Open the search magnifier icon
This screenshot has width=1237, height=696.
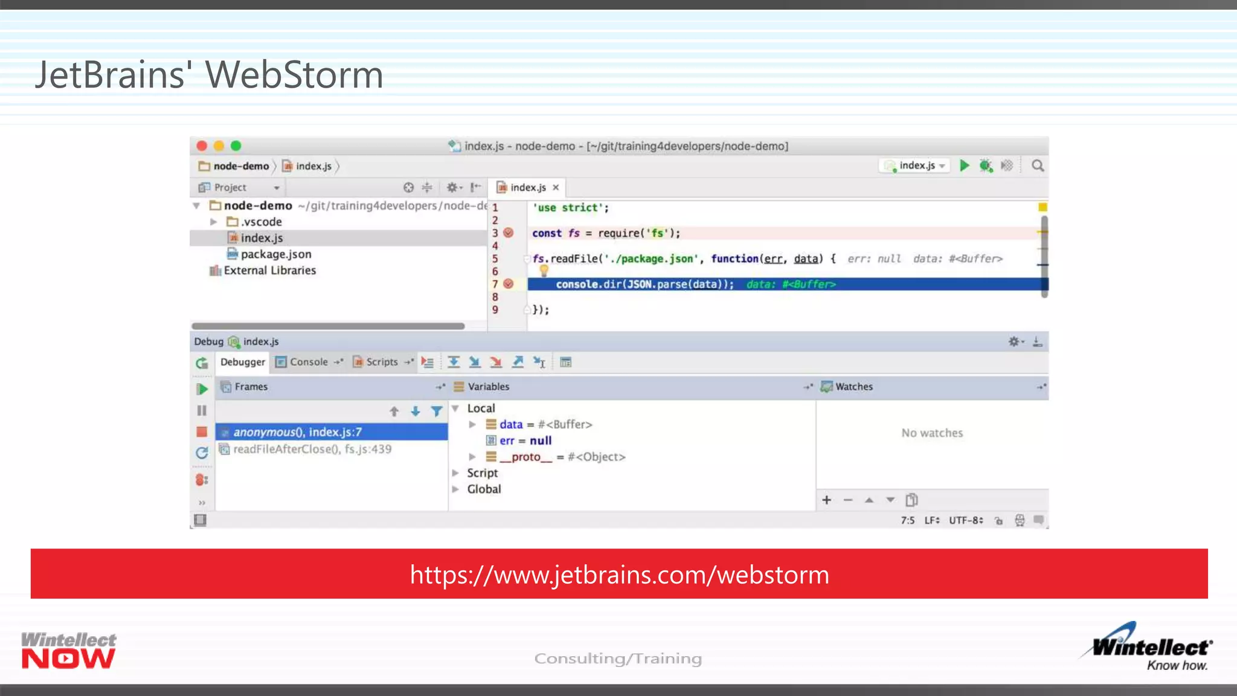point(1038,166)
